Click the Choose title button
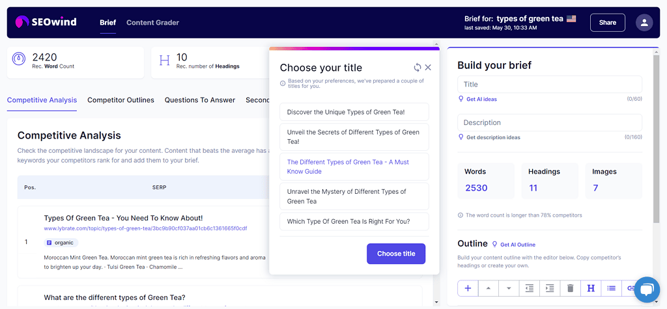The width and height of the screenshot is (667, 309). [x=396, y=254]
